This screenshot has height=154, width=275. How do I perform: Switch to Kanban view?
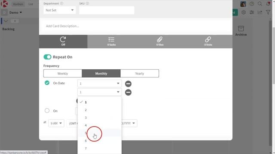(x=18, y=4)
